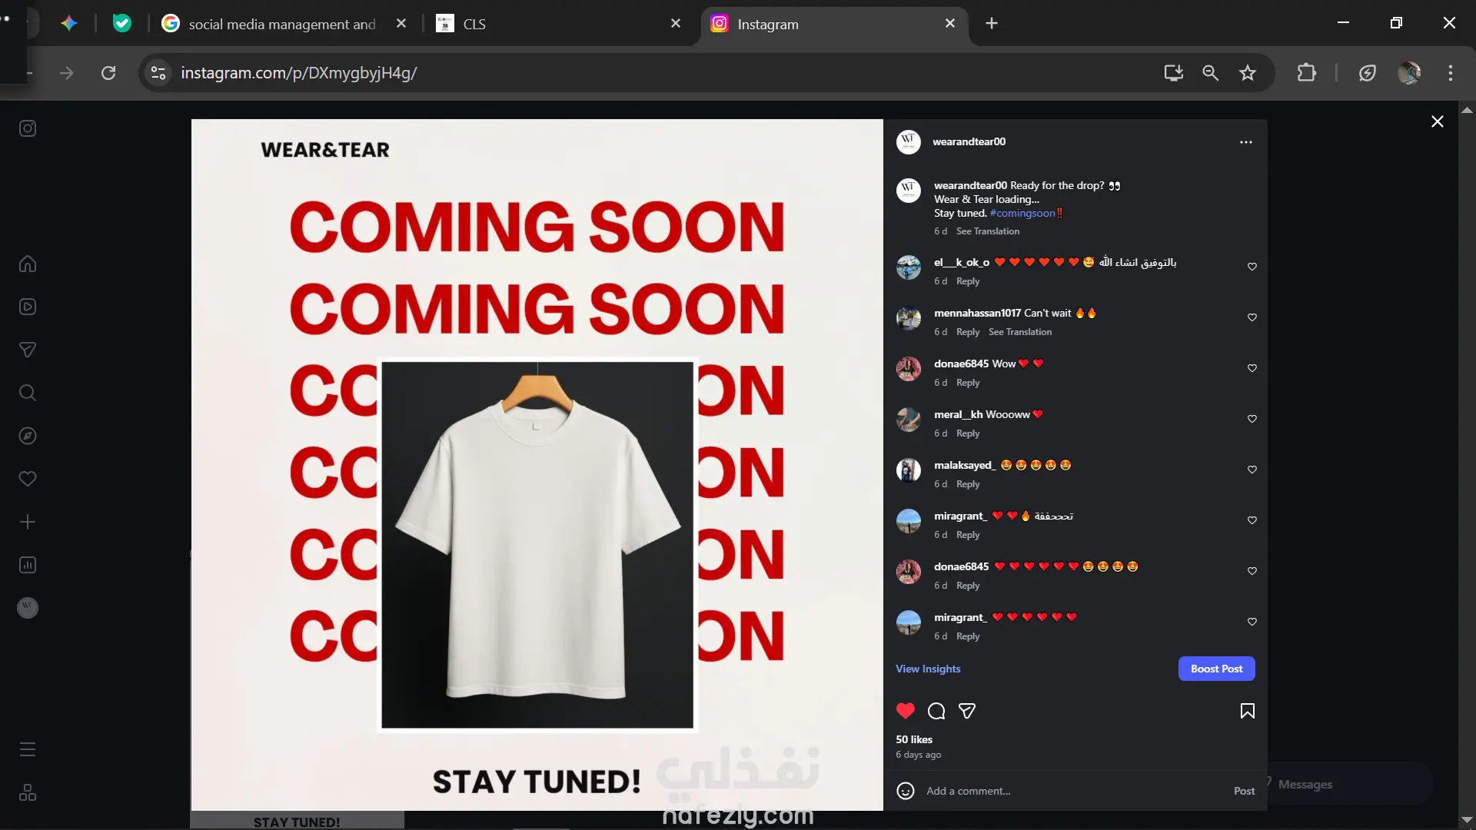The width and height of the screenshot is (1476, 830).
Task: Open a new browser tab
Action: tap(992, 24)
